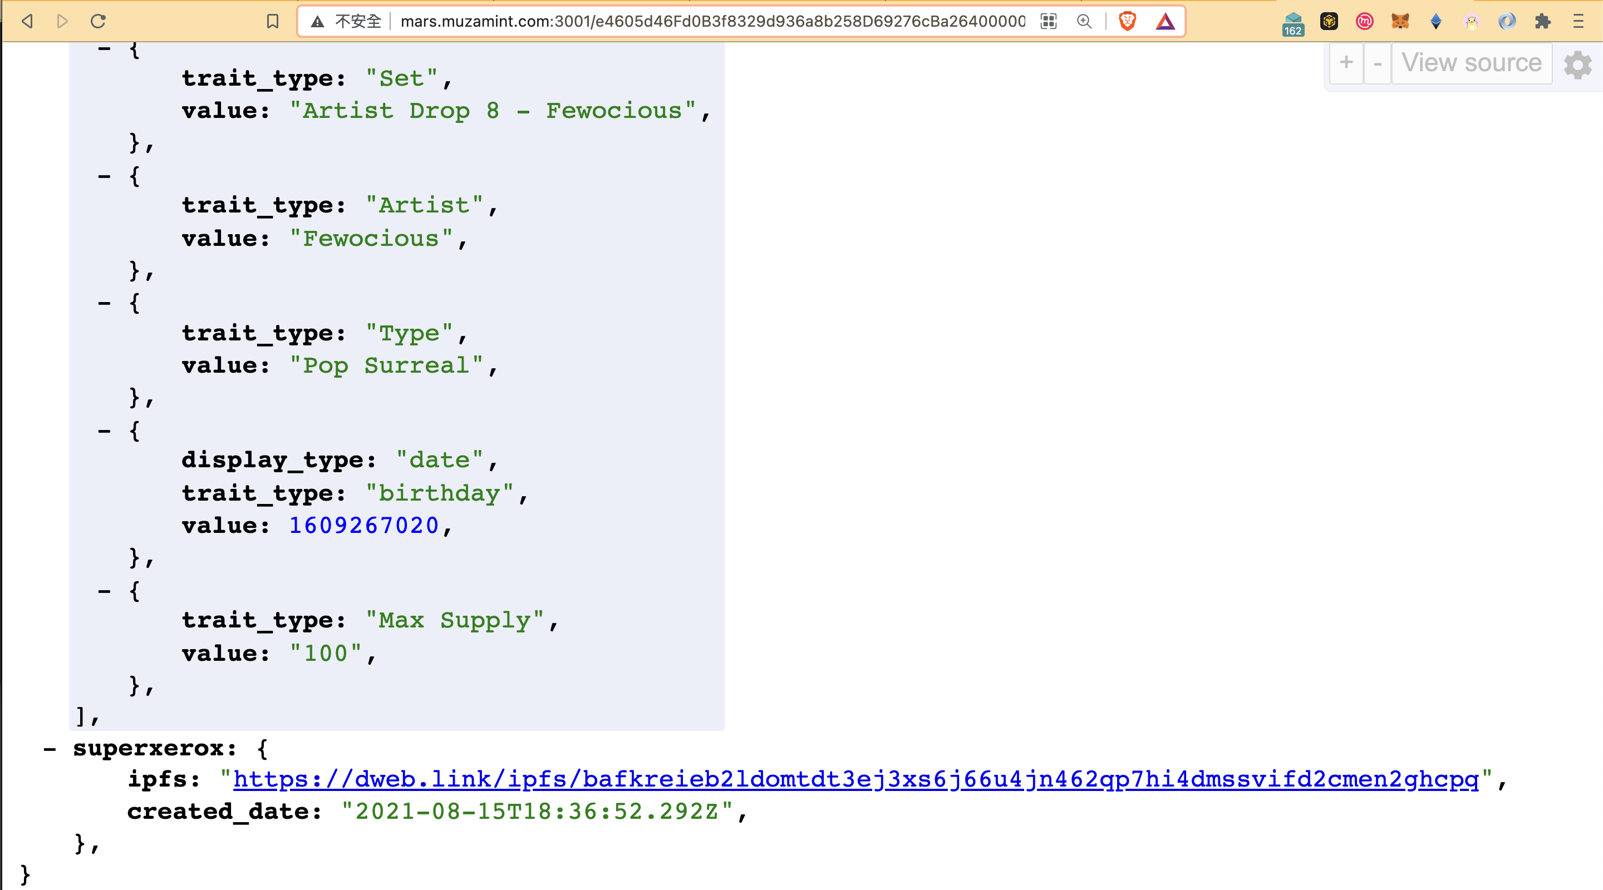The height and width of the screenshot is (890, 1603).
Task: Go back with the browser back arrow
Action: 27,22
